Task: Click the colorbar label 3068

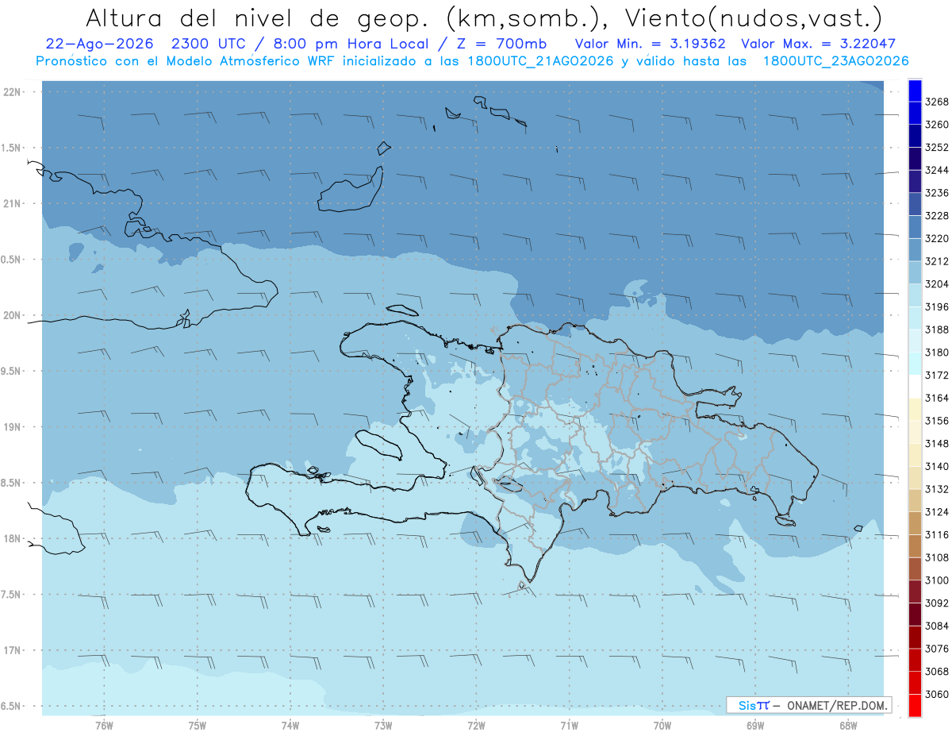Action: click(x=937, y=672)
